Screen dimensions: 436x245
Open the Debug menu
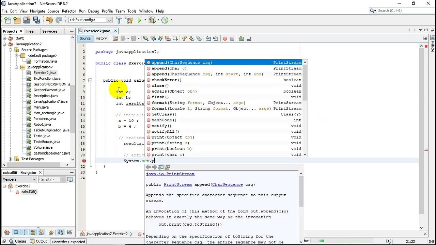pos(94,11)
